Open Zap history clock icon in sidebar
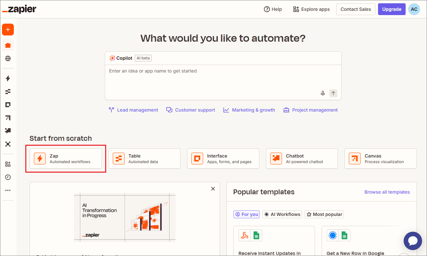 pos(8,177)
